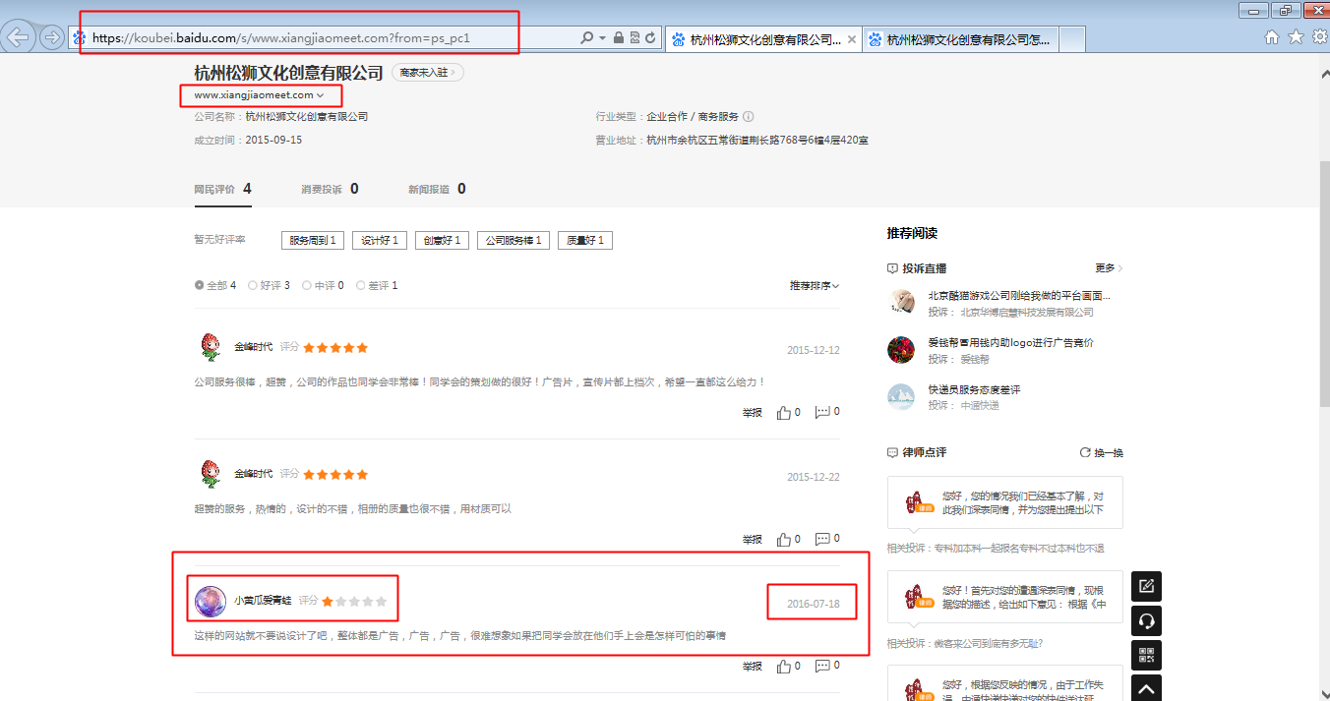Click 金峰时代 avatar on 2015-12-12 review
Screen dimensions: 1330x701
210,347
